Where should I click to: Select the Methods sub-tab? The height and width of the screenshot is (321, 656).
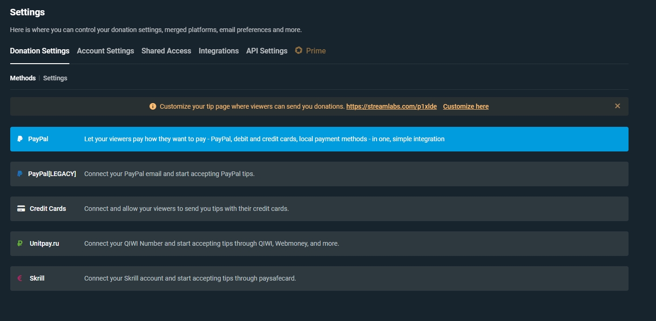point(23,78)
